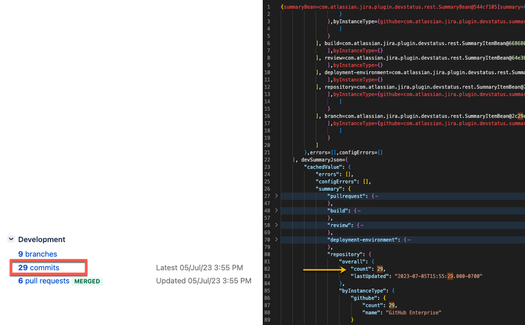Click the "githube" key on line 86
Image resolution: width=525 pixels, height=325 pixels.
pos(365,298)
